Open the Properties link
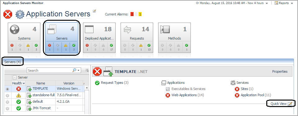 click(x=280, y=71)
